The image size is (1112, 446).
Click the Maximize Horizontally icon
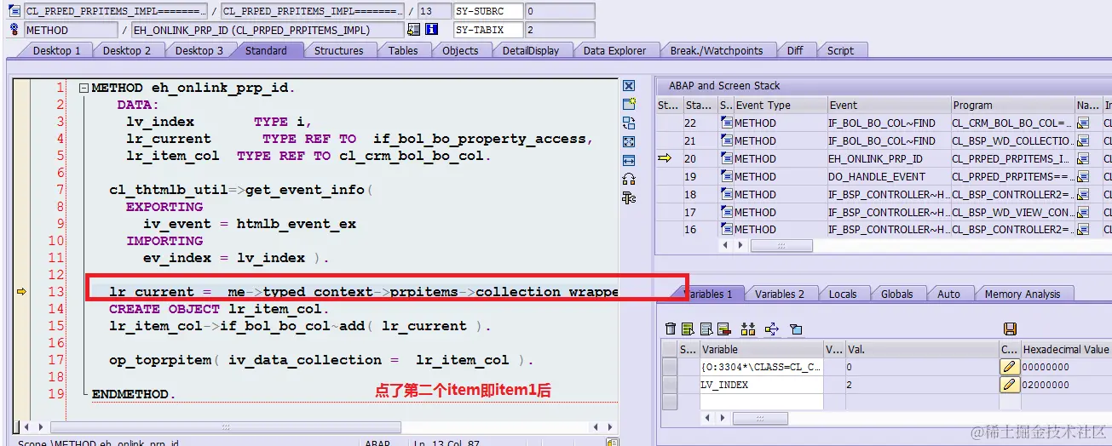(629, 160)
